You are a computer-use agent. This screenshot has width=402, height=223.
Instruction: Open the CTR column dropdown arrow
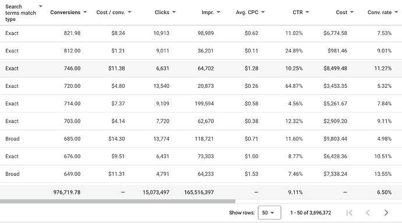pyautogui.click(x=308, y=12)
